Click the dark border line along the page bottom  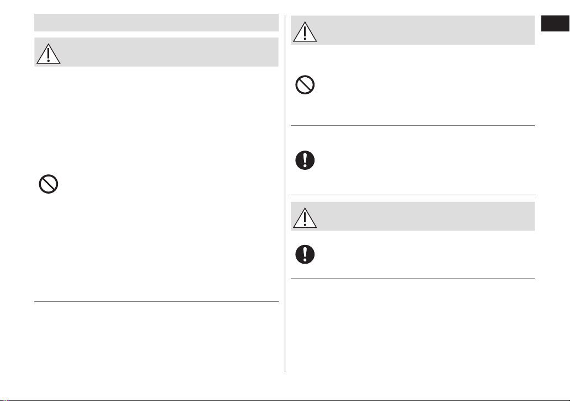[x=285, y=400]
